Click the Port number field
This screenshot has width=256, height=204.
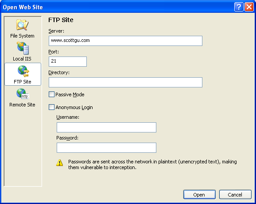click(x=68, y=61)
